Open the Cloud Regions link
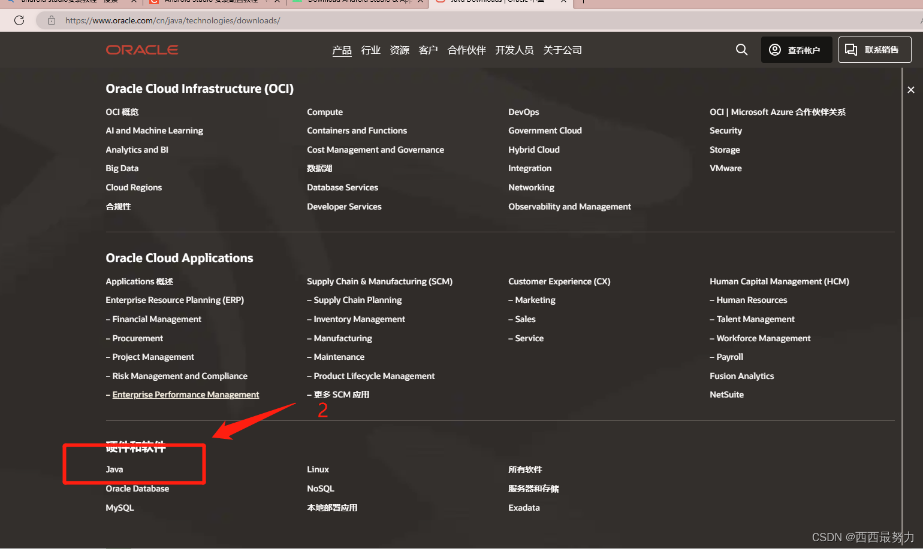This screenshot has height=549, width=923. pyautogui.click(x=134, y=187)
